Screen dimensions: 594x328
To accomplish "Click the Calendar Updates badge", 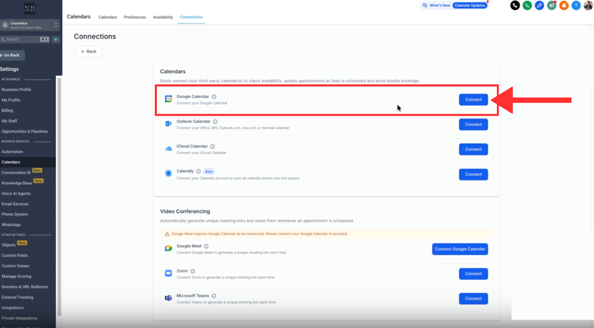I will pos(470,6).
